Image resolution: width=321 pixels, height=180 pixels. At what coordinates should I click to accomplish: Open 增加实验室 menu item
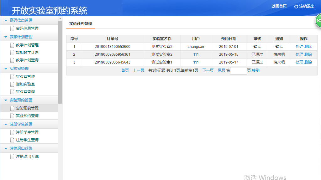(25, 84)
